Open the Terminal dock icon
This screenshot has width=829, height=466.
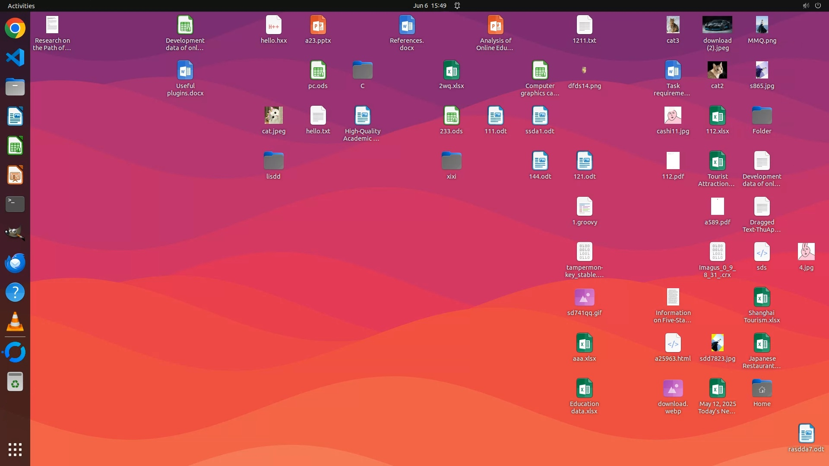tap(15, 204)
